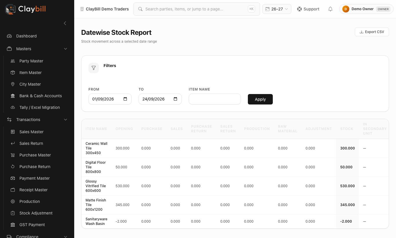Open the Support link
This screenshot has width=396, height=238.
308,9
